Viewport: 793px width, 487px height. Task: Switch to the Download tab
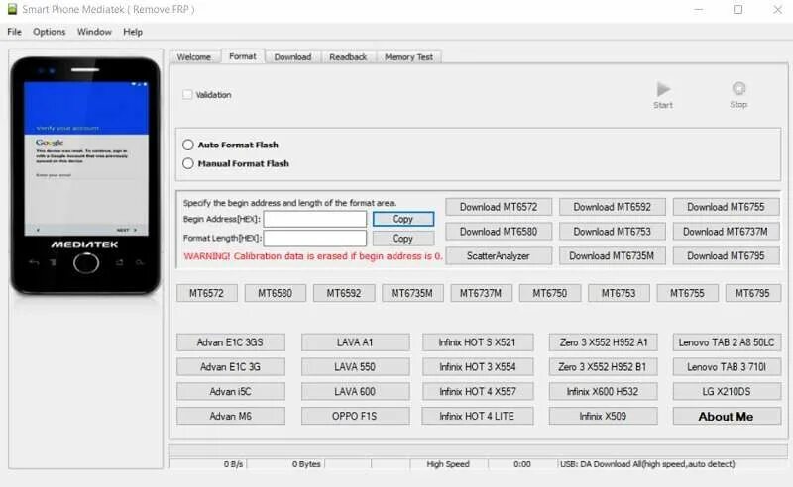(x=292, y=57)
